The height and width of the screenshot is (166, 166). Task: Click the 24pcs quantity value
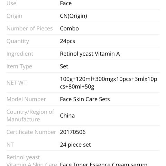coord(67,41)
